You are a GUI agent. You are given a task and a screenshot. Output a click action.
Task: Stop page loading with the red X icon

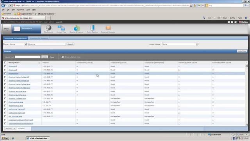203,5
